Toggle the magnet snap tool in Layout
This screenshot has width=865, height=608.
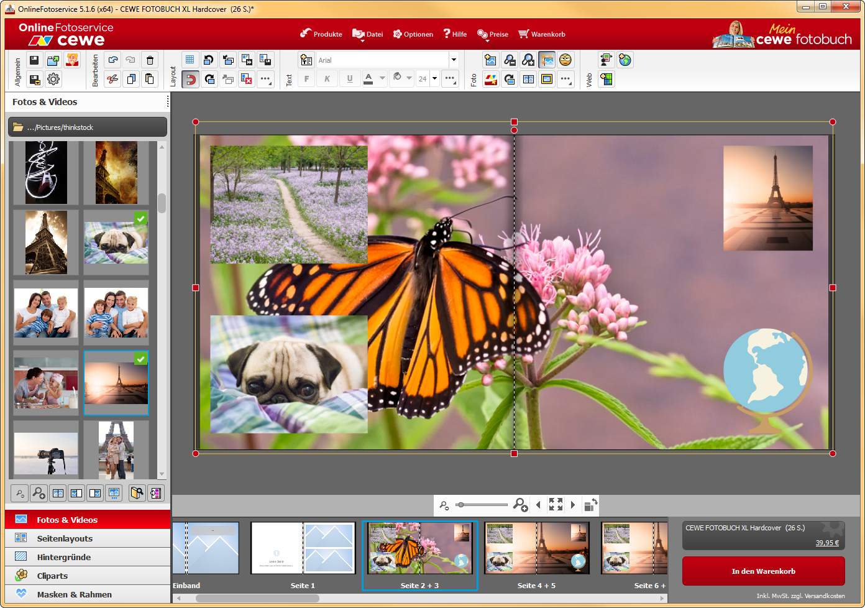point(190,79)
